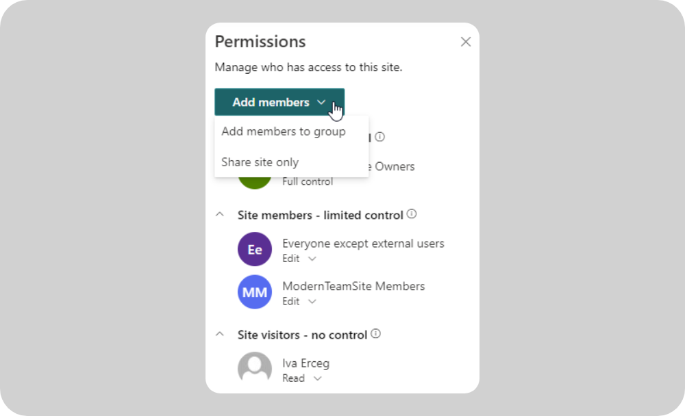Open the Read permission dropdown for Iva Erceg
This screenshot has height=416, width=685.
click(317, 378)
